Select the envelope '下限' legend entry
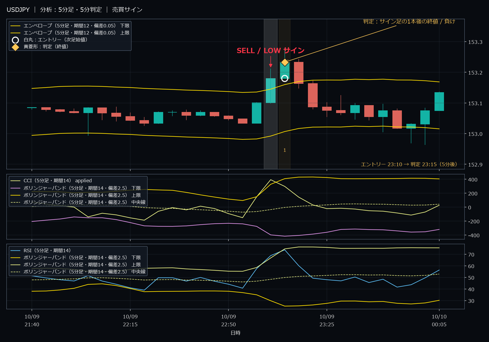Image resolution: width=489 pixels, height=342 pixels. coord(70,26)
